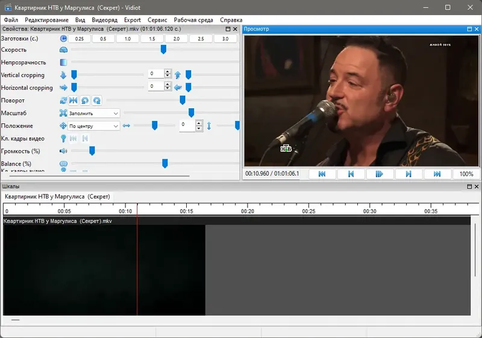This screenshot has height=338, width=482.
Task: Step to previous frame in preview controls
Action: coord(351,174)
